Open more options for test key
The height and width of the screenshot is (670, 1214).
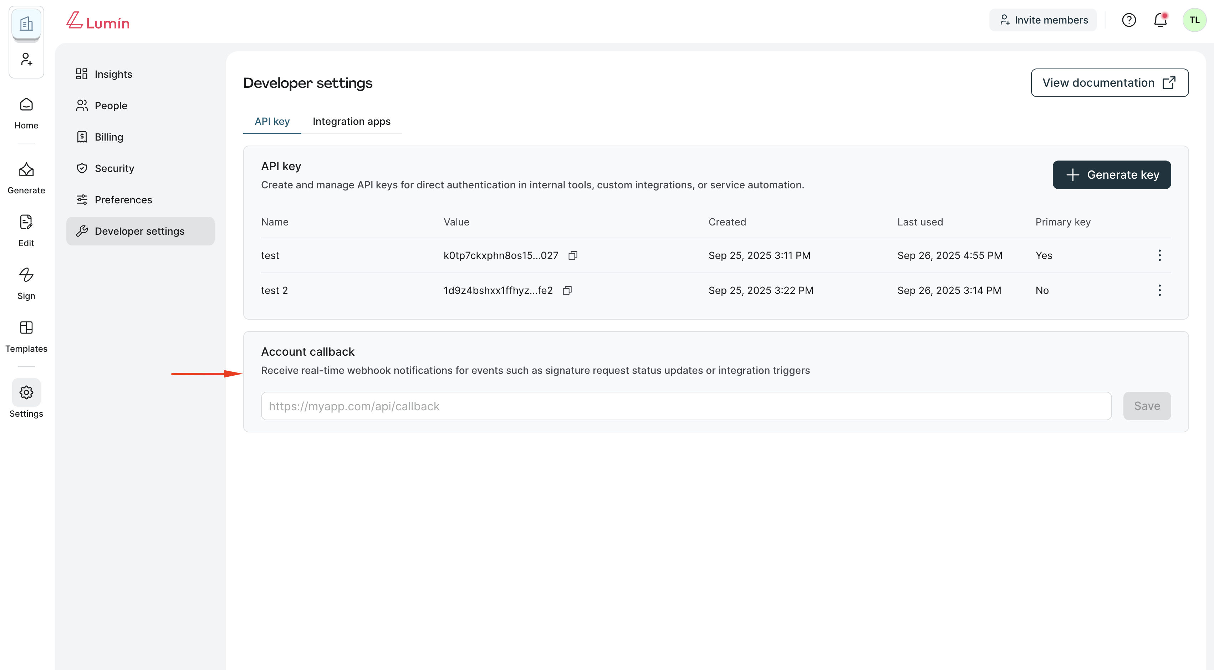(1159, 255)
